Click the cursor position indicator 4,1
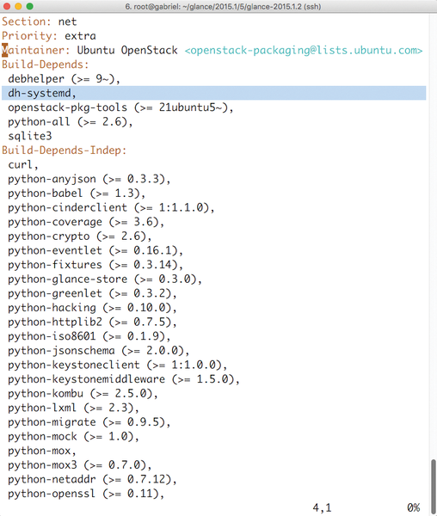This screenshot has height=516, width=437. [322, 507]
